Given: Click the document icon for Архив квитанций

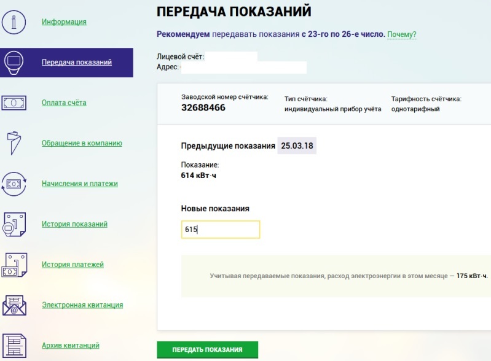Looking at the screenshot, I should 15,345.
